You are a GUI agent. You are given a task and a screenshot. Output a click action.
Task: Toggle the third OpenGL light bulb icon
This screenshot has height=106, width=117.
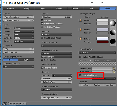pos(80,39)
